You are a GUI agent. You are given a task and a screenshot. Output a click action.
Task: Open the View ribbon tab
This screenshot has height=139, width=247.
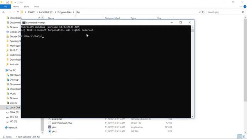37,7
